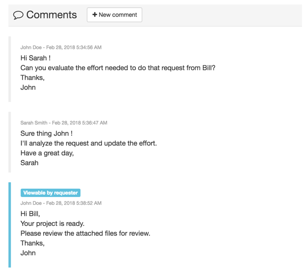This screenshot has width=307, height=274.
Task: Click the Viewable by requester badge
Action: tap(51, 193)
